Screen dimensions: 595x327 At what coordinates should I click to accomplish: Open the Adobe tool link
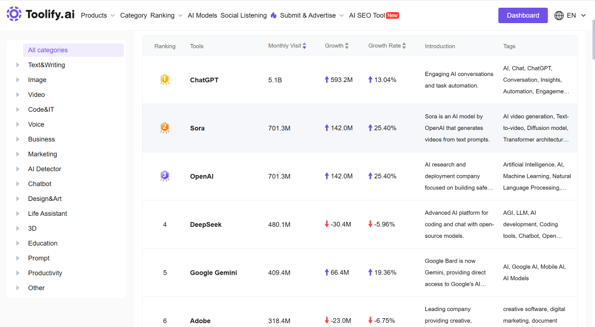[x=201, y=321]
